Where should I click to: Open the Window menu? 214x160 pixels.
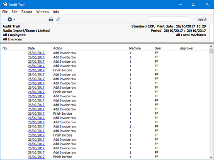click(43, 12)
